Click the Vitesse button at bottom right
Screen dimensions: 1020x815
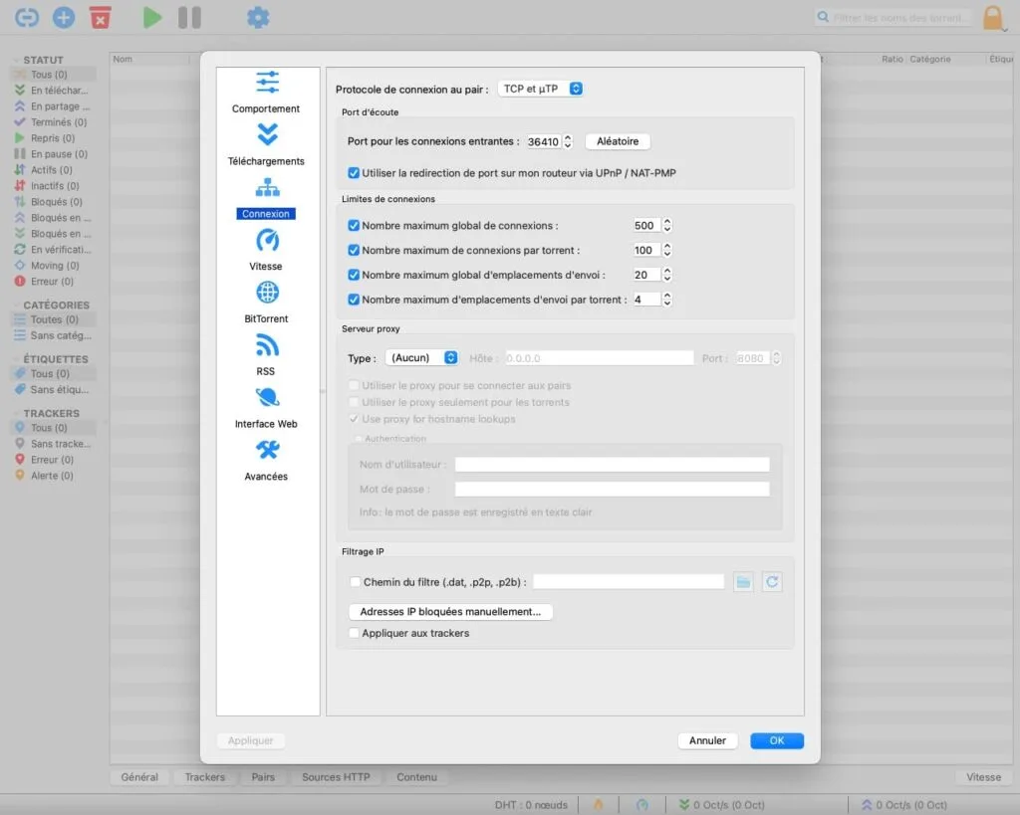pyautogui.click(x=983, y=776)
